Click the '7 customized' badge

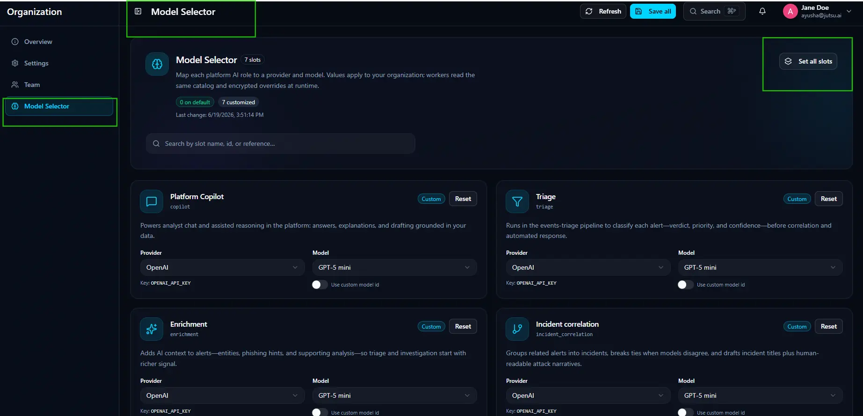239,102
